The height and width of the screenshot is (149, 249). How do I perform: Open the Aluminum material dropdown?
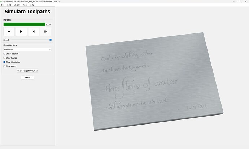pos(27,49)
